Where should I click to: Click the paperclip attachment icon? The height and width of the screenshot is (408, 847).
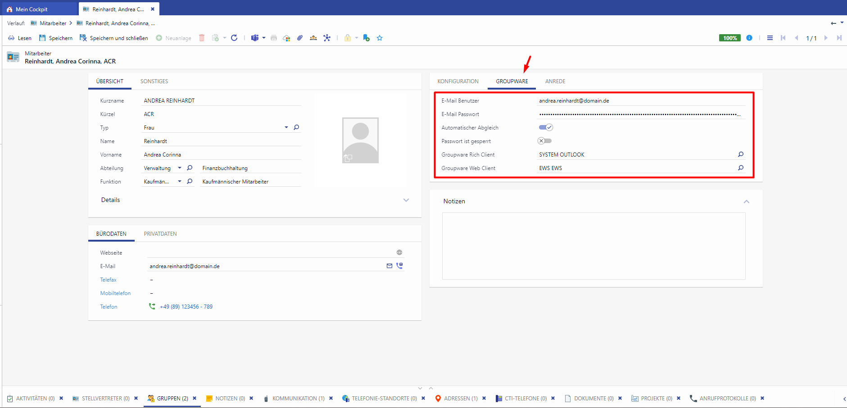300,38
